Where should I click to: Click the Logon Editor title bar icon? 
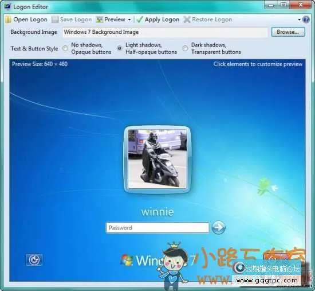click(7, 6)
